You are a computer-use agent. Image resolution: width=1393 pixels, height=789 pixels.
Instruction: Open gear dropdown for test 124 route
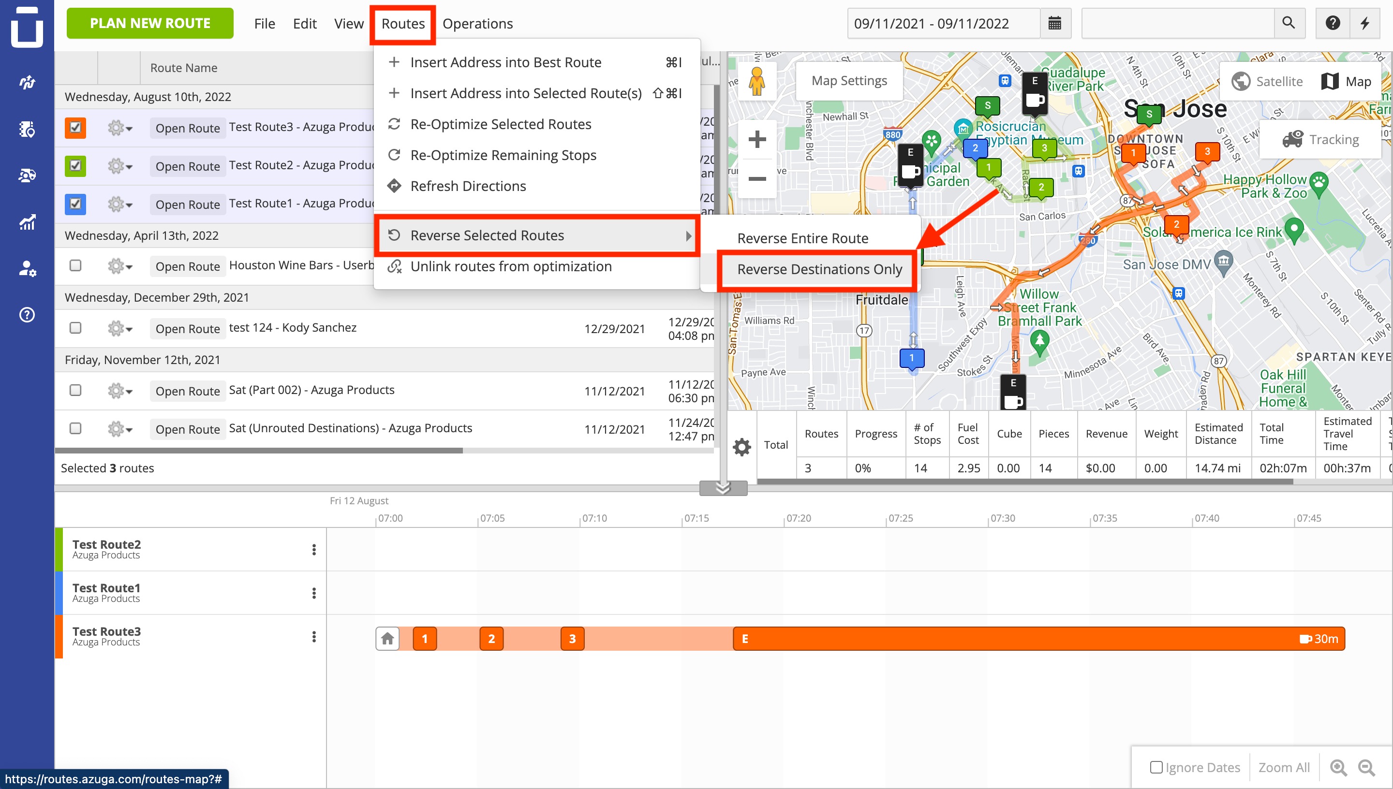[120, 329]
